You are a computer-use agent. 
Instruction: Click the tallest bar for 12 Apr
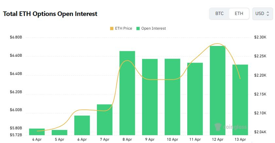[217, 90]
